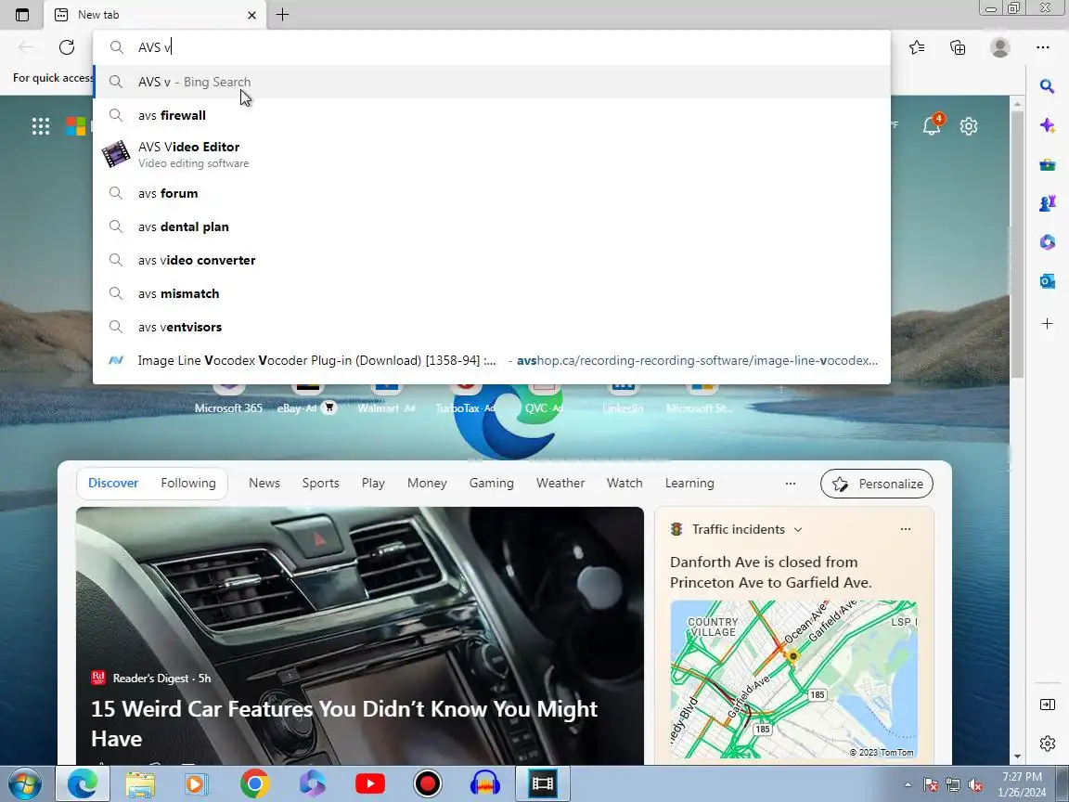Click the tab actions menu icon
Image resolution: width=1069 pixels, height=802 pixels.
click(x=22, y=14)
